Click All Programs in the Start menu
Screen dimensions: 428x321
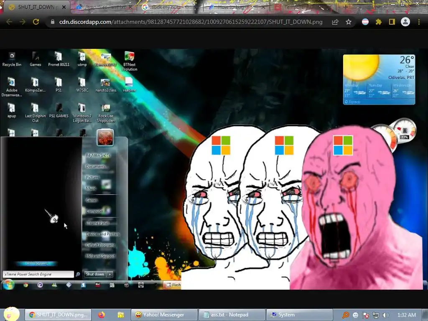coord(37,263)
